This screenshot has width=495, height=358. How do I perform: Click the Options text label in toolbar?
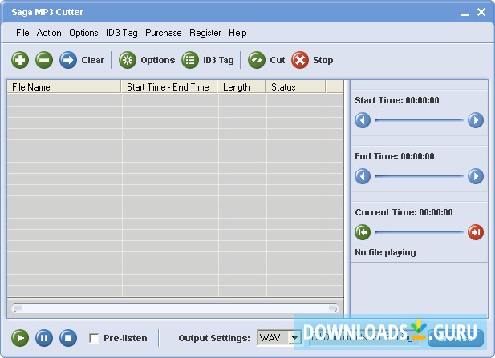(157, 60)
